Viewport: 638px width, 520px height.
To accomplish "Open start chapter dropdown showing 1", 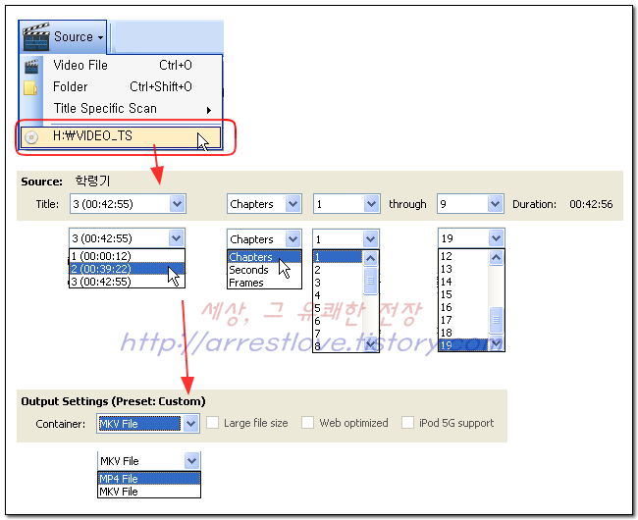I will [x=346, y=204].
